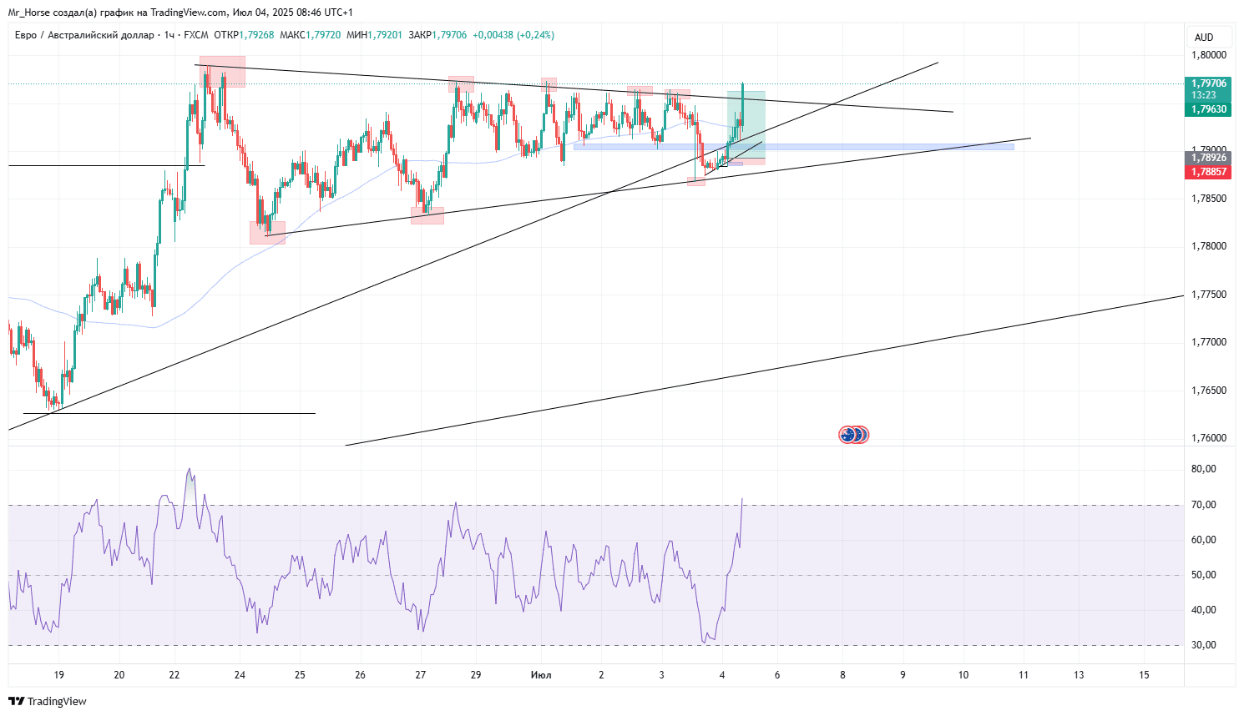The image size is (1244, 716).
Task: Click date 27 on the time axis
Action: click(x=420, y=675)
